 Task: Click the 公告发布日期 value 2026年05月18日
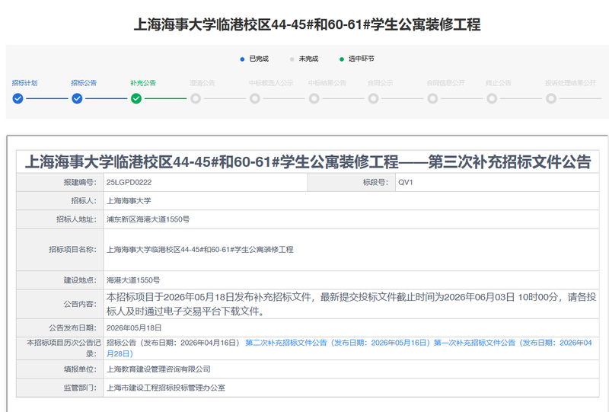pyautogui.click(x=134, y=327)
